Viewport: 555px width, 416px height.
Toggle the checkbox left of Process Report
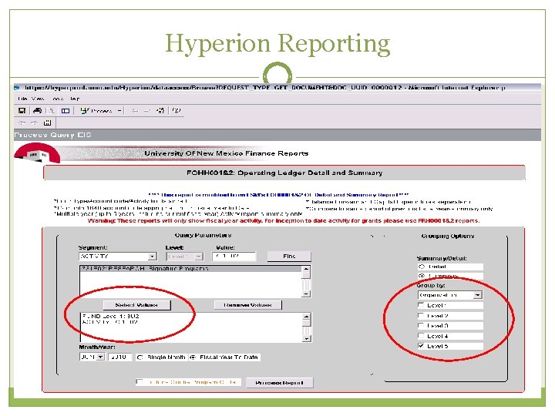[x=140, y=382]
